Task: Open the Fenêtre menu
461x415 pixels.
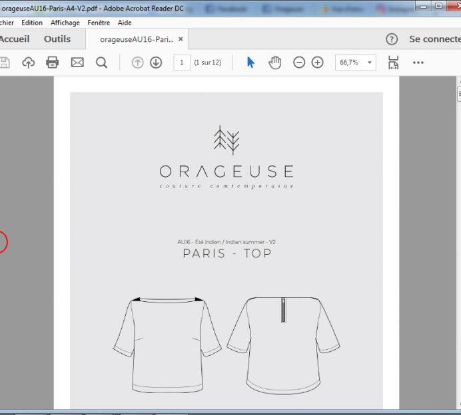Action: 99,23
